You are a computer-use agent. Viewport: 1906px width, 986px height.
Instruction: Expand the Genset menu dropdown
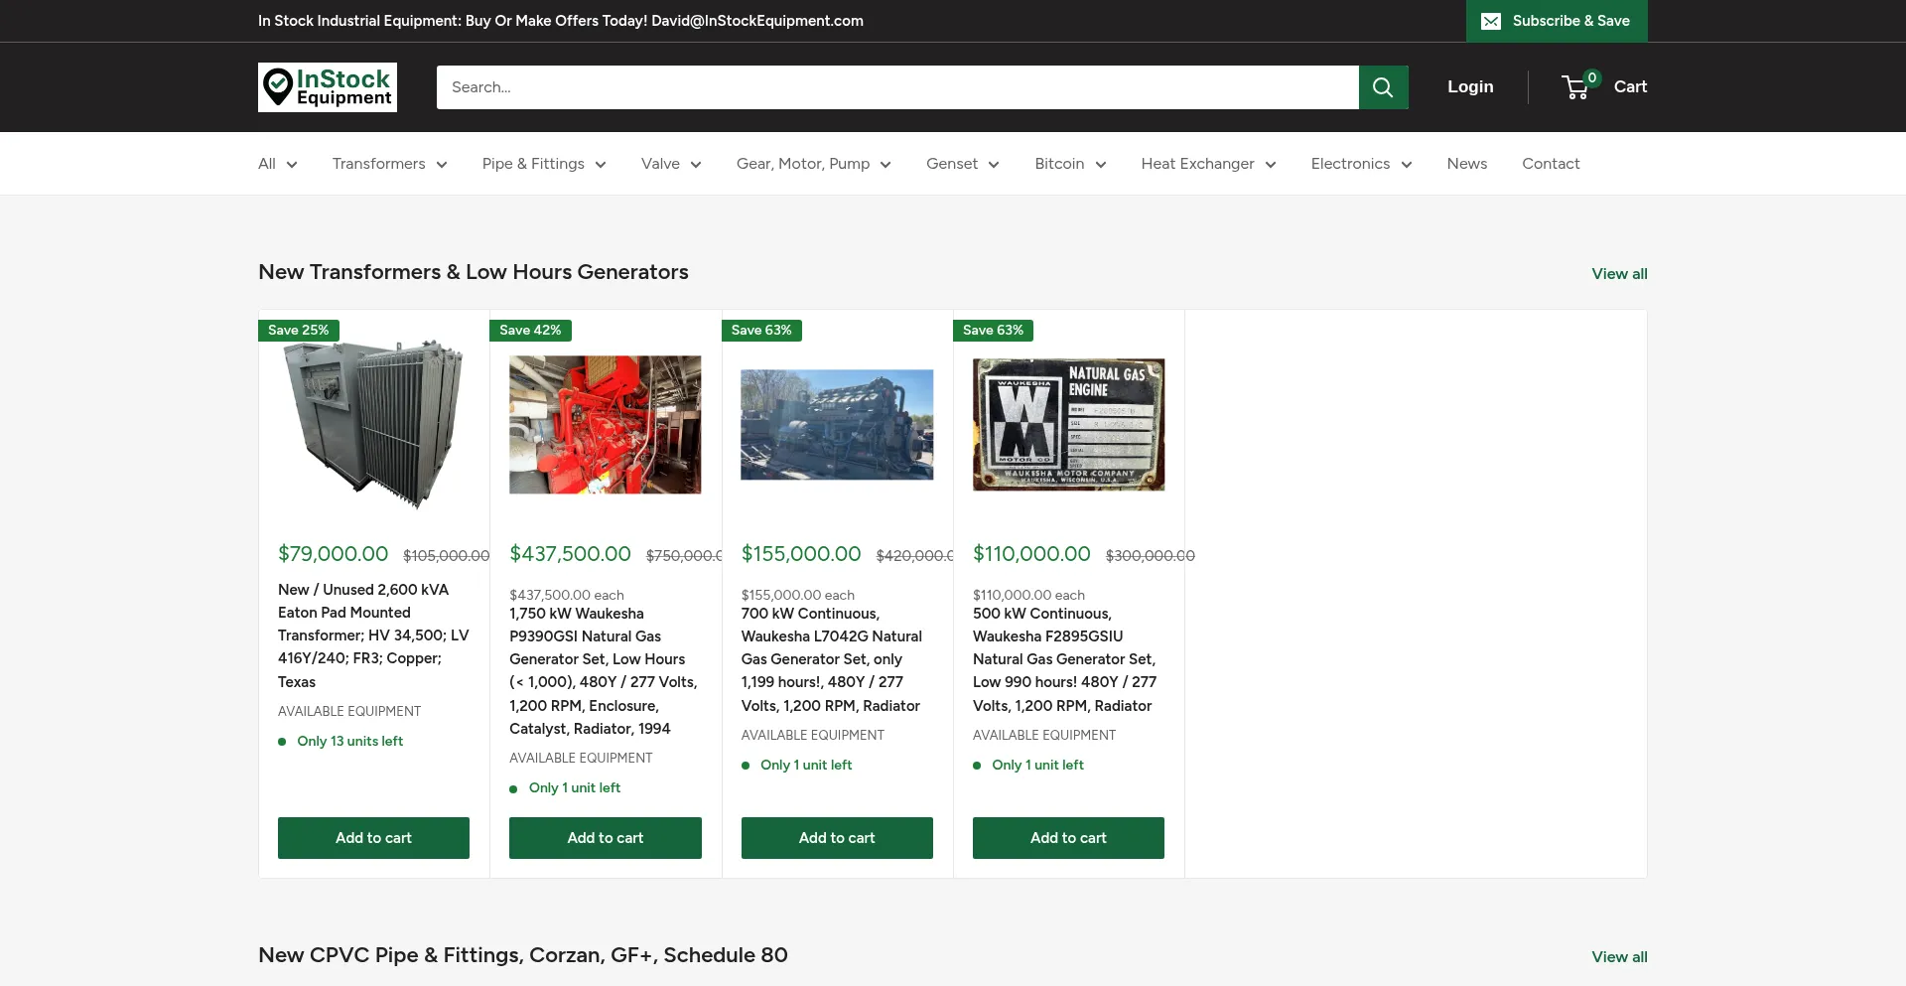[x=963, y=164]
